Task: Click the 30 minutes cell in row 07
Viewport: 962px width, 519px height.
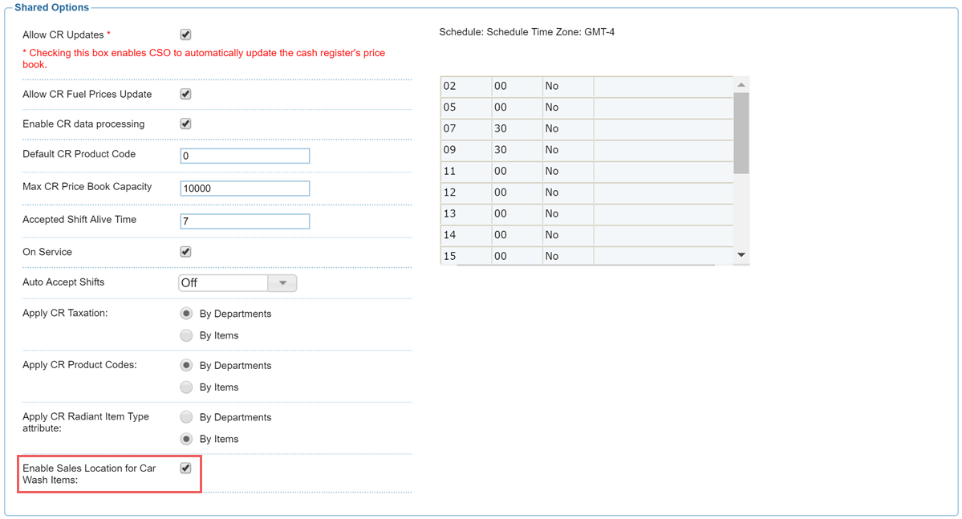Action: coord(518,129)
